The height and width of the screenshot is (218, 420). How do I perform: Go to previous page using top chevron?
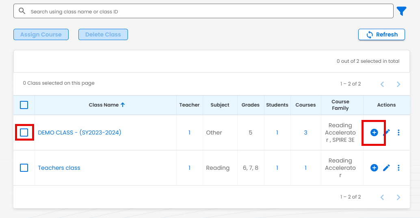[x=382, y=84]
